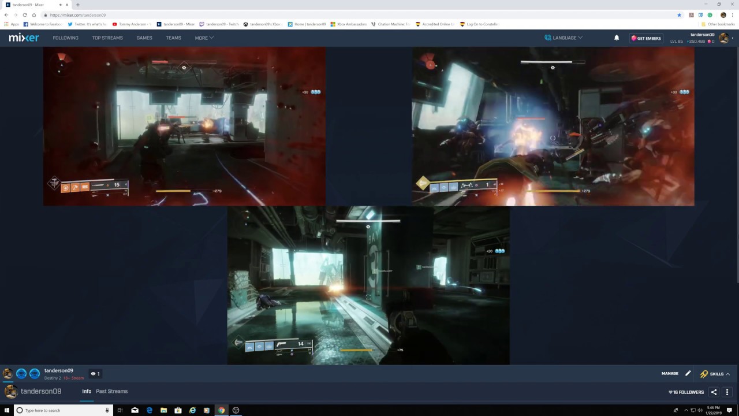Open Internet Explorer from taskbar
739x416 pixels.
coord(192,410)
